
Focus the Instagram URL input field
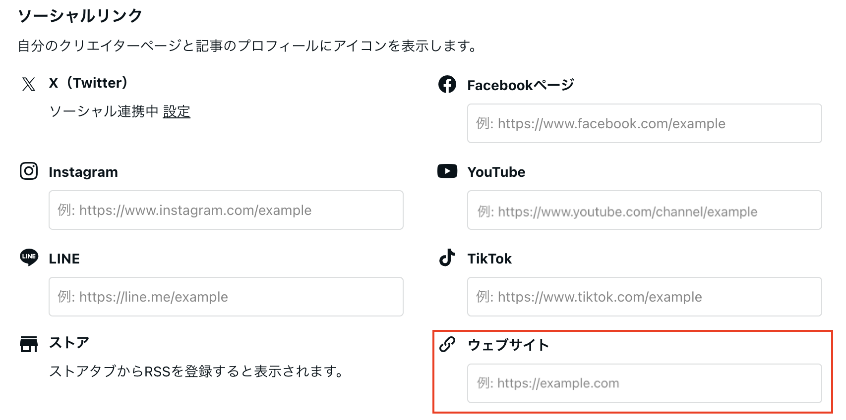226,210
